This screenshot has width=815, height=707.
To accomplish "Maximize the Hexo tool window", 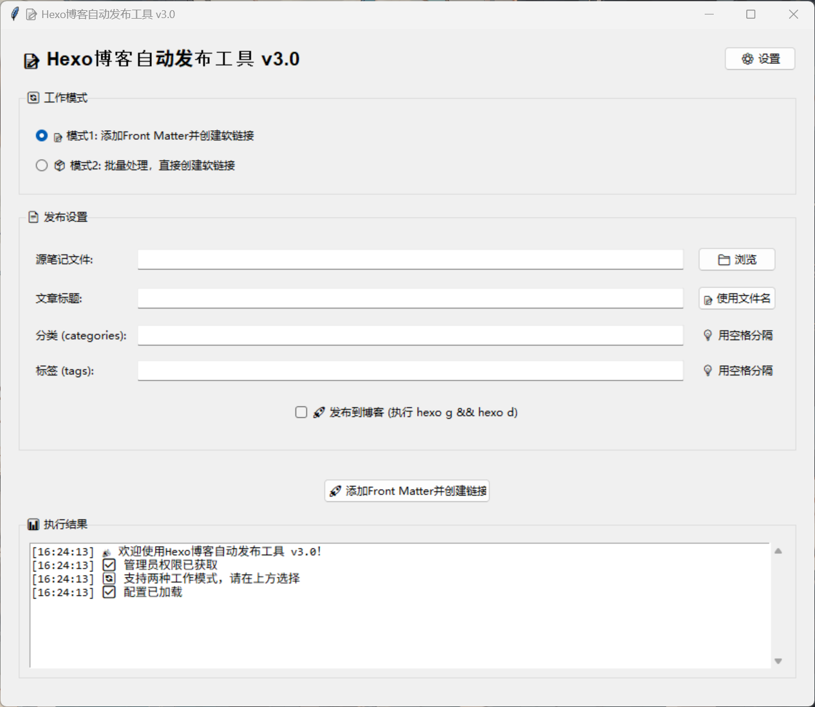I will pos(750,14).
